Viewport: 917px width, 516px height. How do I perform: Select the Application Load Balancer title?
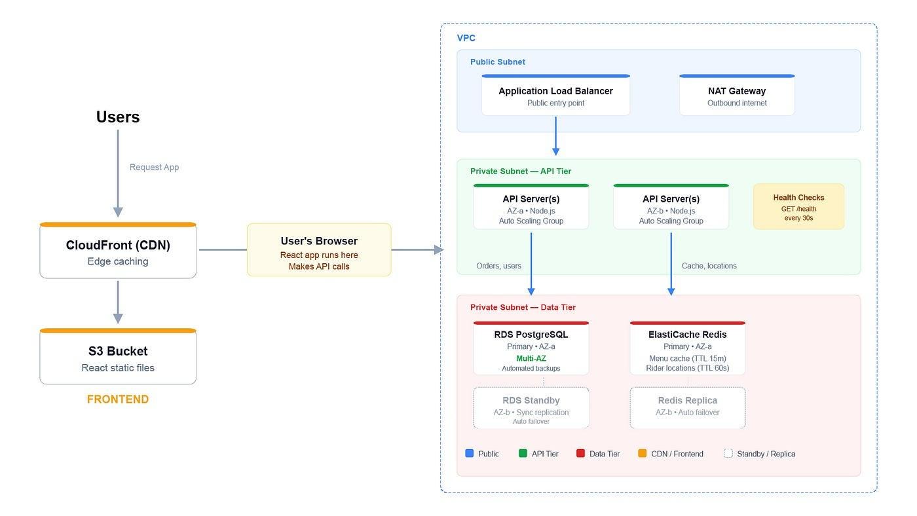click(x=555, y=91)
